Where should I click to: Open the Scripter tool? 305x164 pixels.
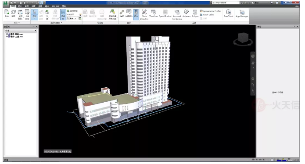click(x=195, y=14)
